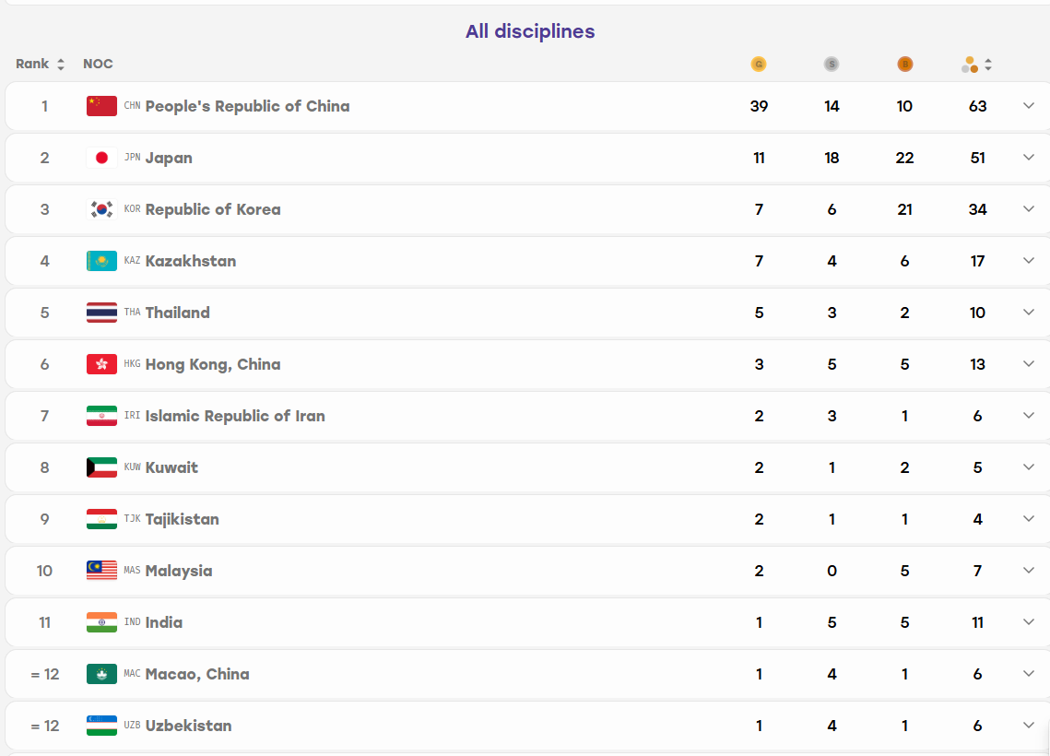Image resolution: width=1050 pixels, height=756 pixels.
Task: Select the People's Republic of China name
Action: pyautogui.click(x=247, y=106)
